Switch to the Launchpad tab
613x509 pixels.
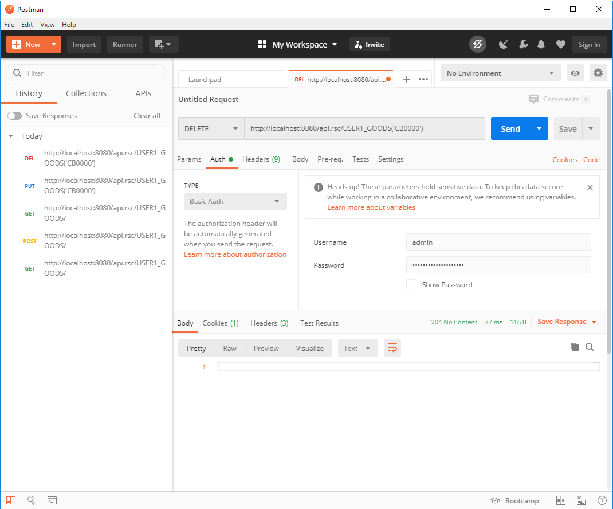pos(231,80)
